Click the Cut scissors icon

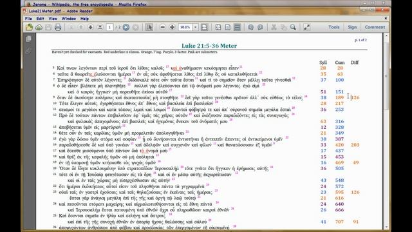click(274, 27)
